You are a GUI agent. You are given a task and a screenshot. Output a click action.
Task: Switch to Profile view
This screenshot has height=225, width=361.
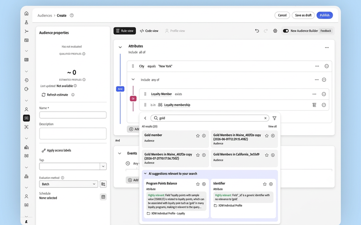click(175, 31)
